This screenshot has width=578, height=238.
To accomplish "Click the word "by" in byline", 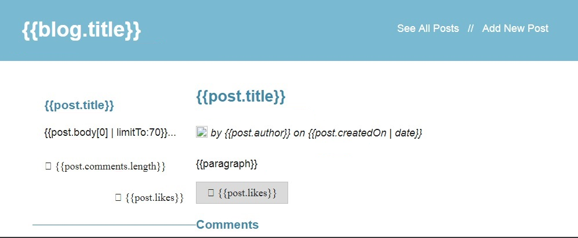I will [x=216, y=133].
